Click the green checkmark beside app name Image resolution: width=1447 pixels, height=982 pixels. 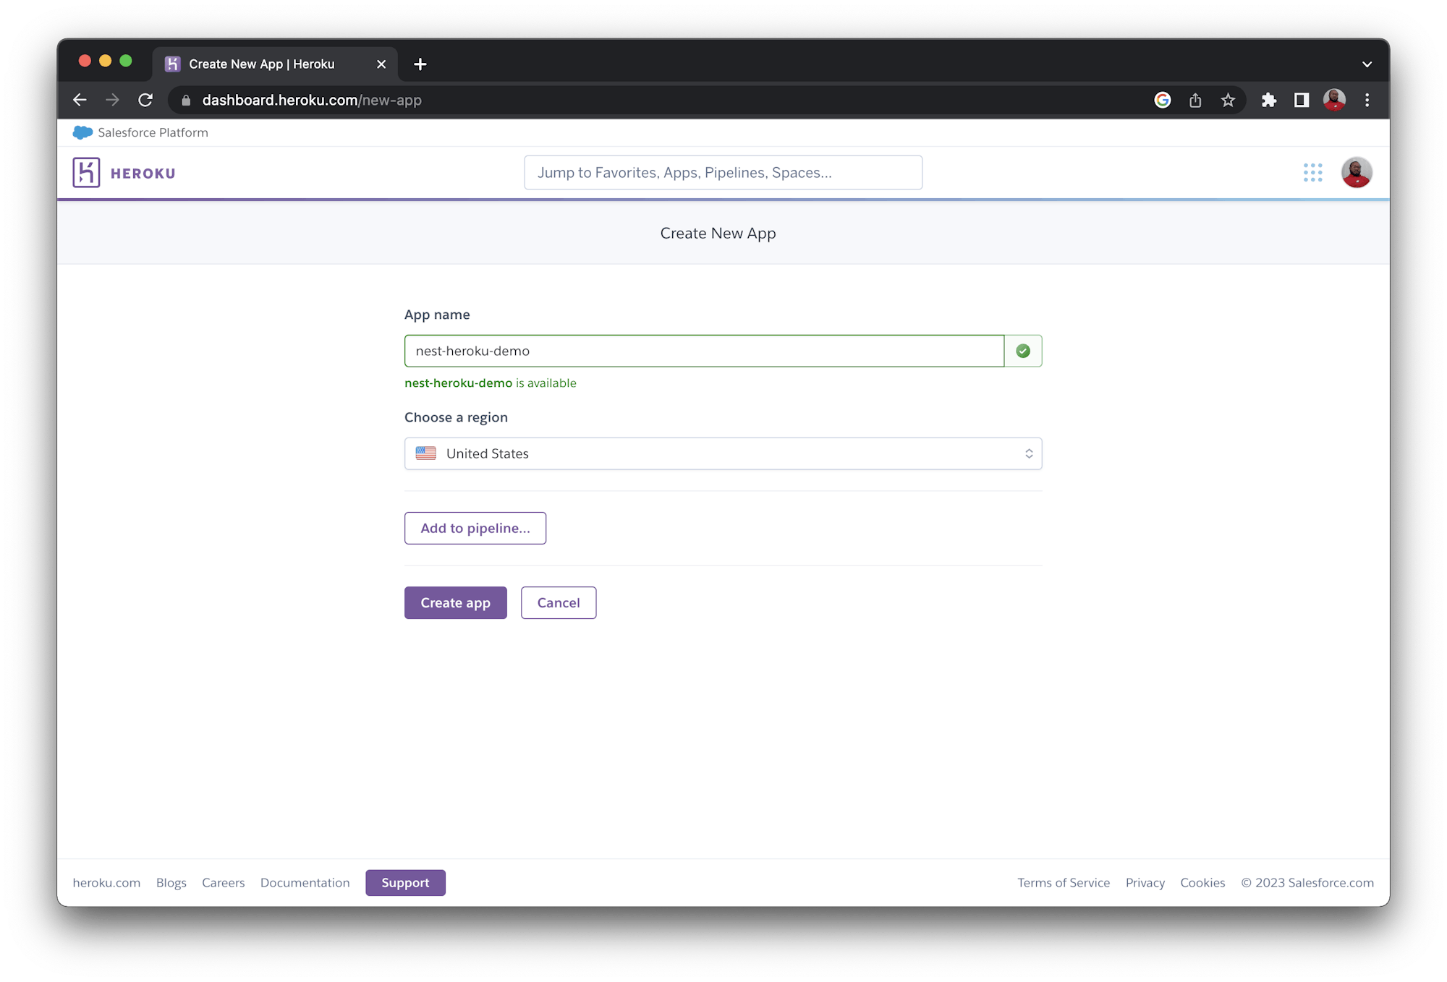[x=1022, y=351]
